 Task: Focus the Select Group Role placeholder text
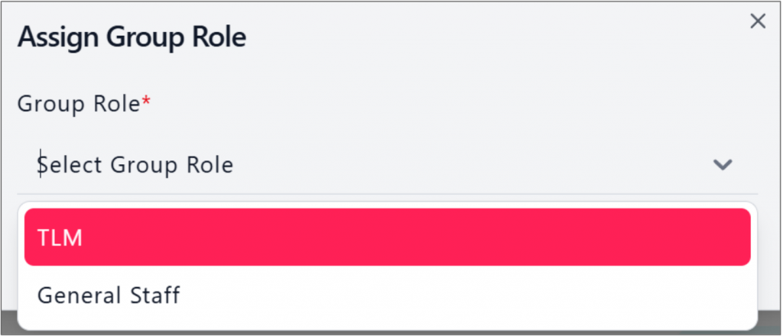pos(136,165)
